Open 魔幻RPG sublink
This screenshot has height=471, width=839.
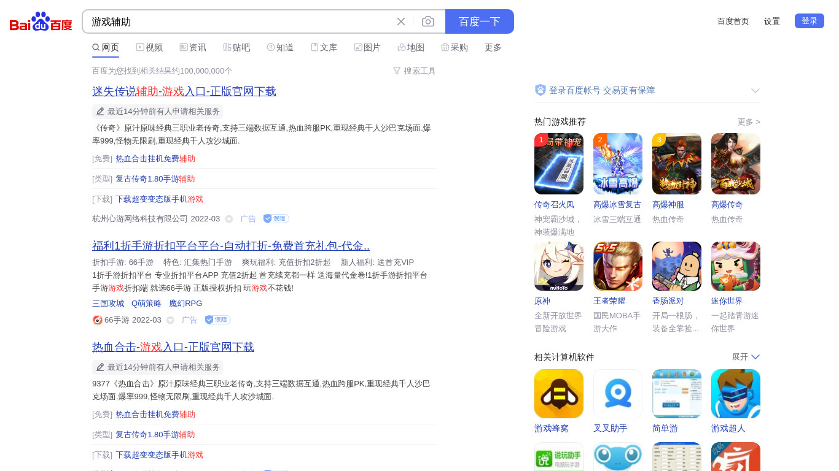point(185,303)
